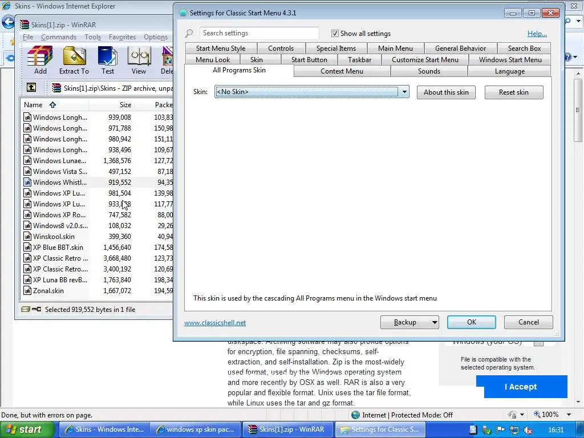Image resolution: width=584 pixels, height=438 pixels.
Task: Click the zoom magnifier icon in status bar
Action: click(537, 414)
